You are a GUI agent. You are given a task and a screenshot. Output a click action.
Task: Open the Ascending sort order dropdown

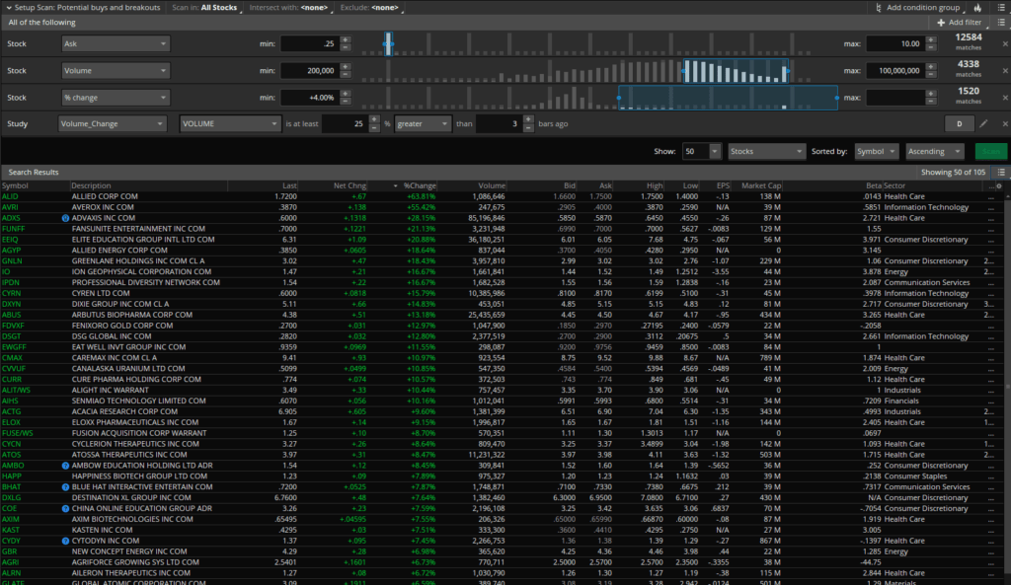[x=934, y=151]
